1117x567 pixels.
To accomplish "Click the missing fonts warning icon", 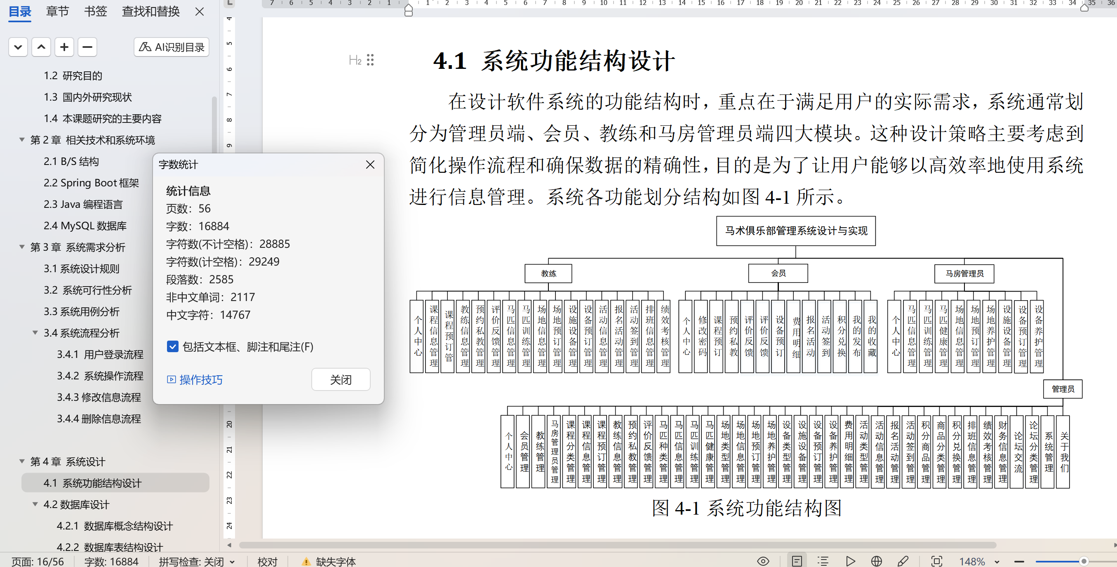I will coord(306,561).
